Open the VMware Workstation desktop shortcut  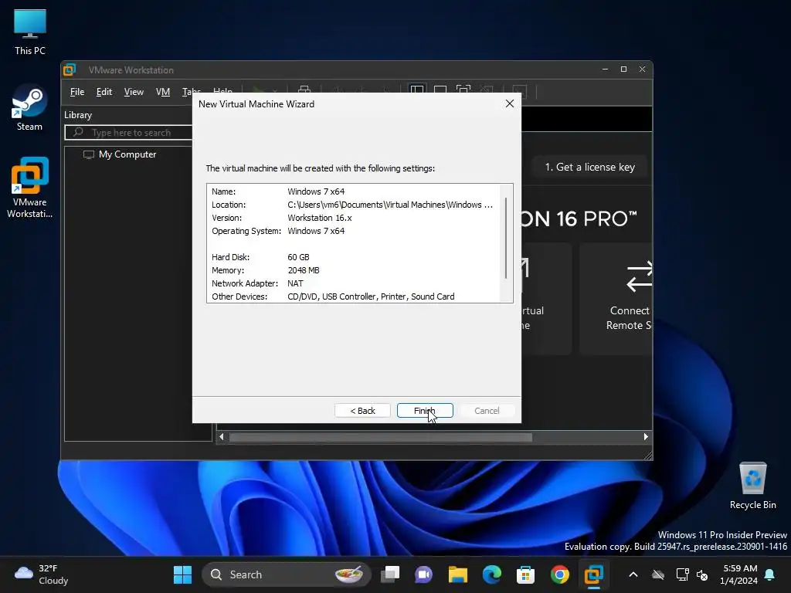tap(30, 187)
